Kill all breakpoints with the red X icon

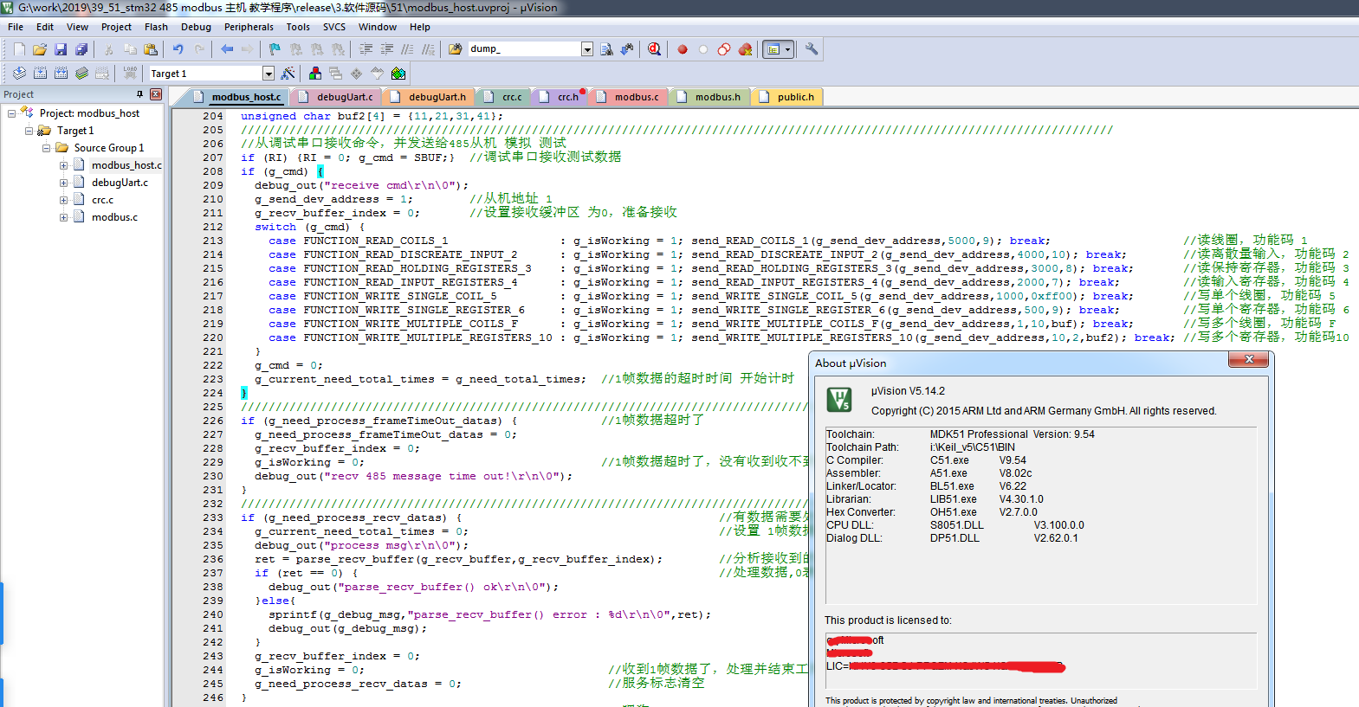[745, 49]
